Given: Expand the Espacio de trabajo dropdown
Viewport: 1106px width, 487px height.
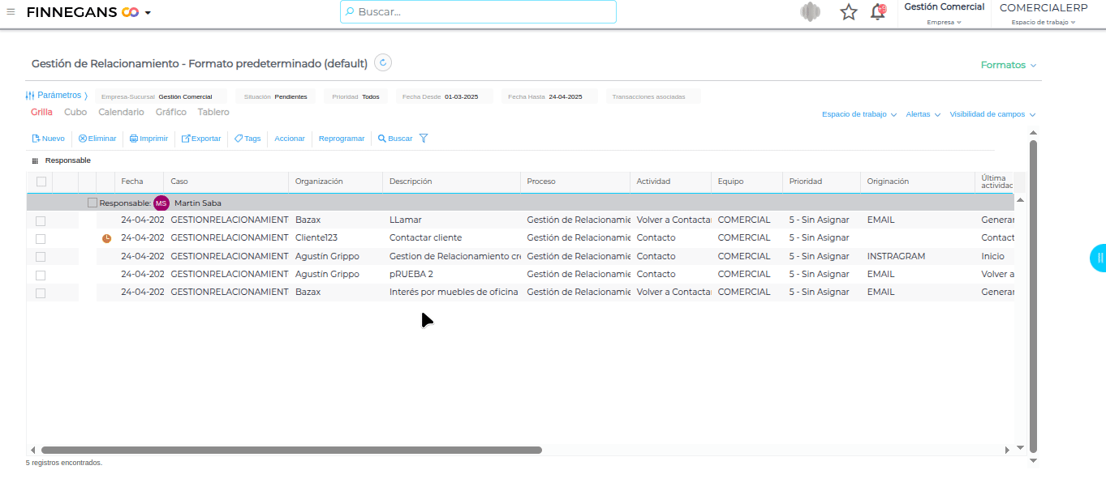Looking at the screenshot, I should pyautogui.click(x=856, y=114).
